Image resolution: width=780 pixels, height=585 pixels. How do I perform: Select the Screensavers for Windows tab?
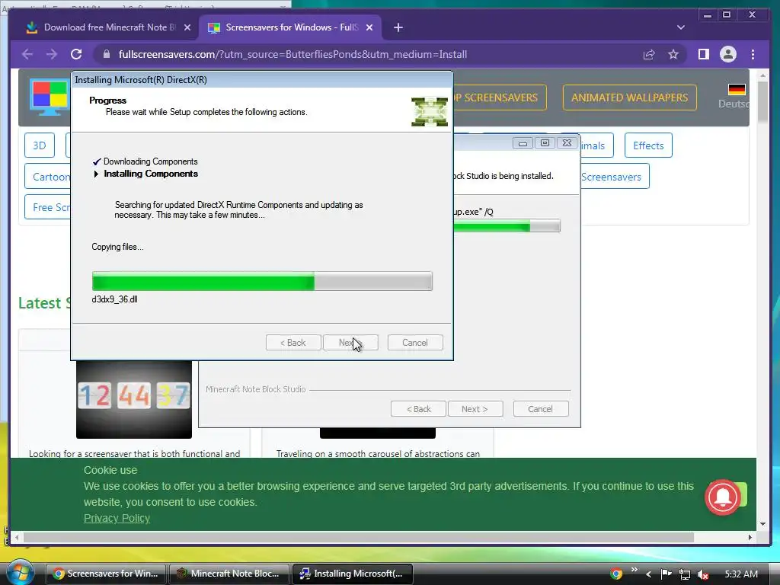tap(290, 27)
